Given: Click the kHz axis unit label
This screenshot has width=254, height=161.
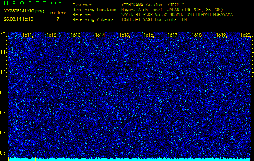Looking at the screenshot, I should (x=4, y=33).
